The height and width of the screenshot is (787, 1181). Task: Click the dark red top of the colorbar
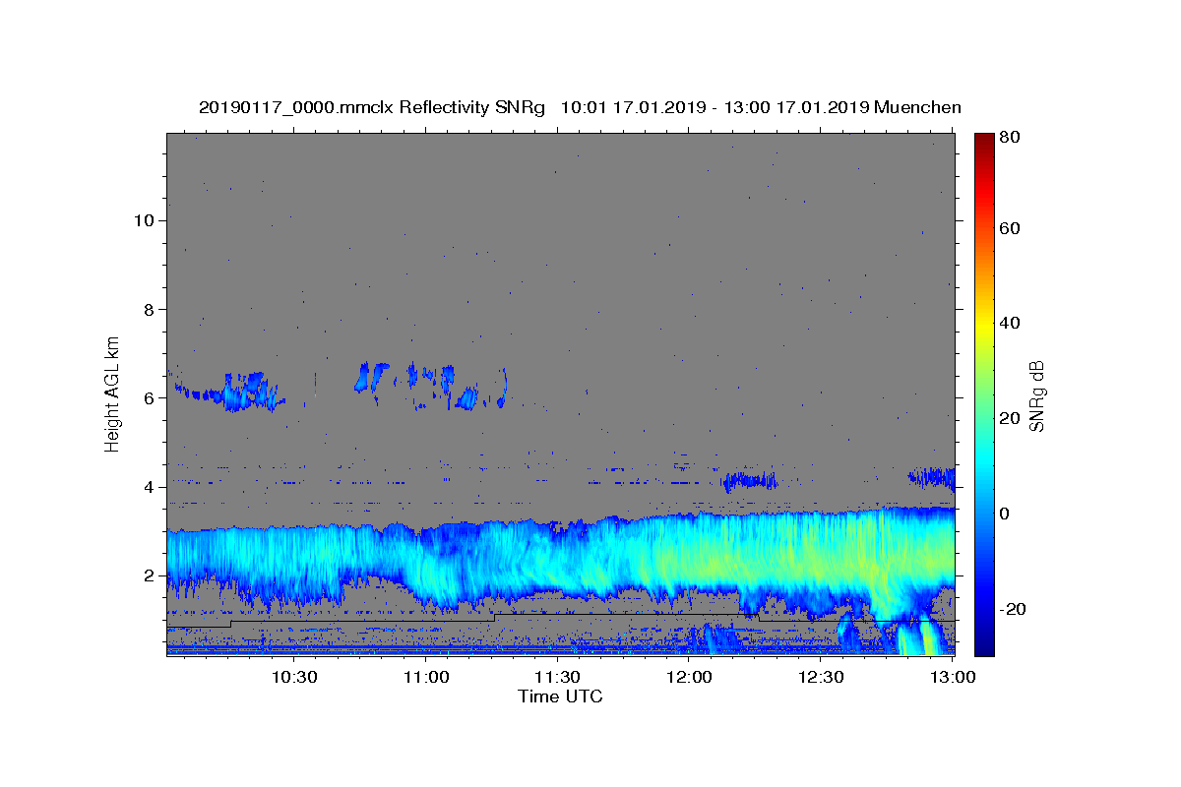pyautogui.click(x=984, y=140)
